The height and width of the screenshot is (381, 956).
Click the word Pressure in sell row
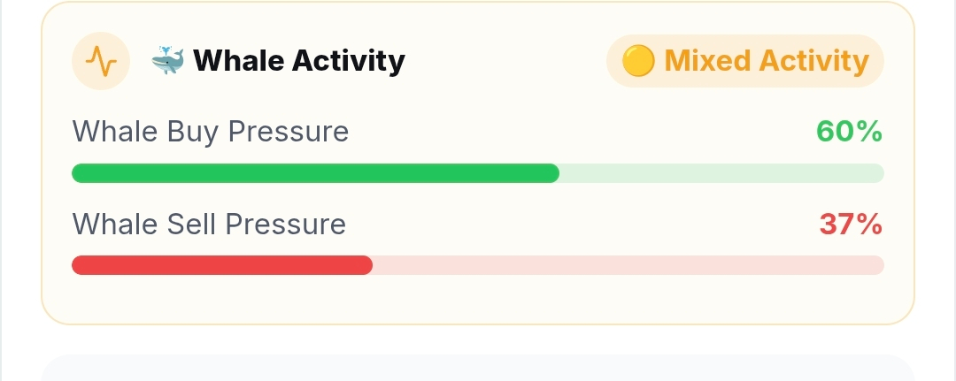285,224
